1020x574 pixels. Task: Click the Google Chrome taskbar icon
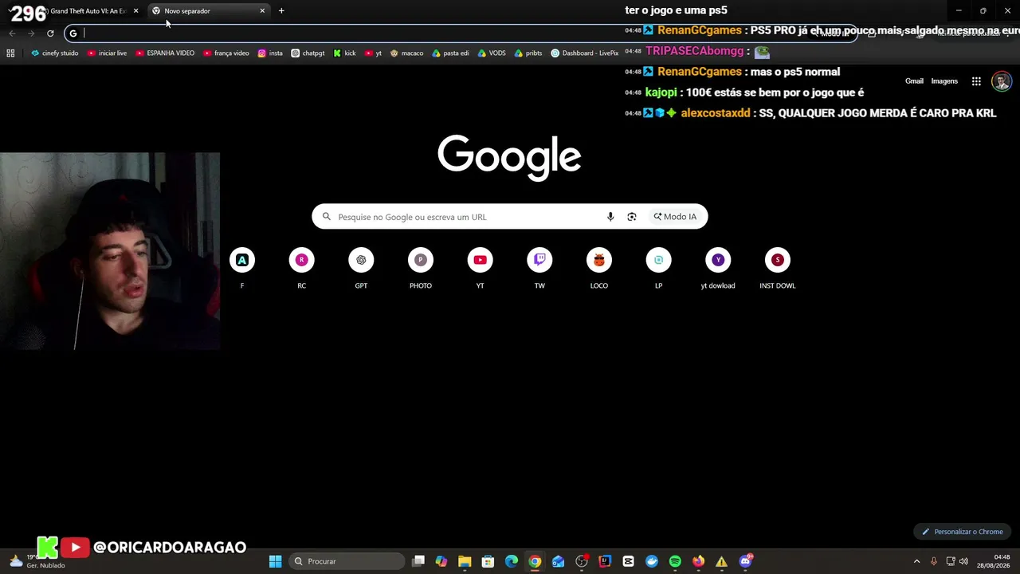click(x=535, y=561)
